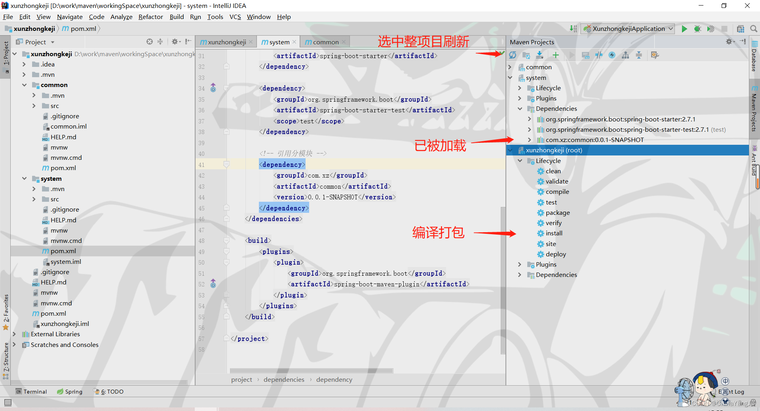Screen dimensions: 760x411
Task: Download sources and documentation in Maven panel
Action: (x=540, y=55)
